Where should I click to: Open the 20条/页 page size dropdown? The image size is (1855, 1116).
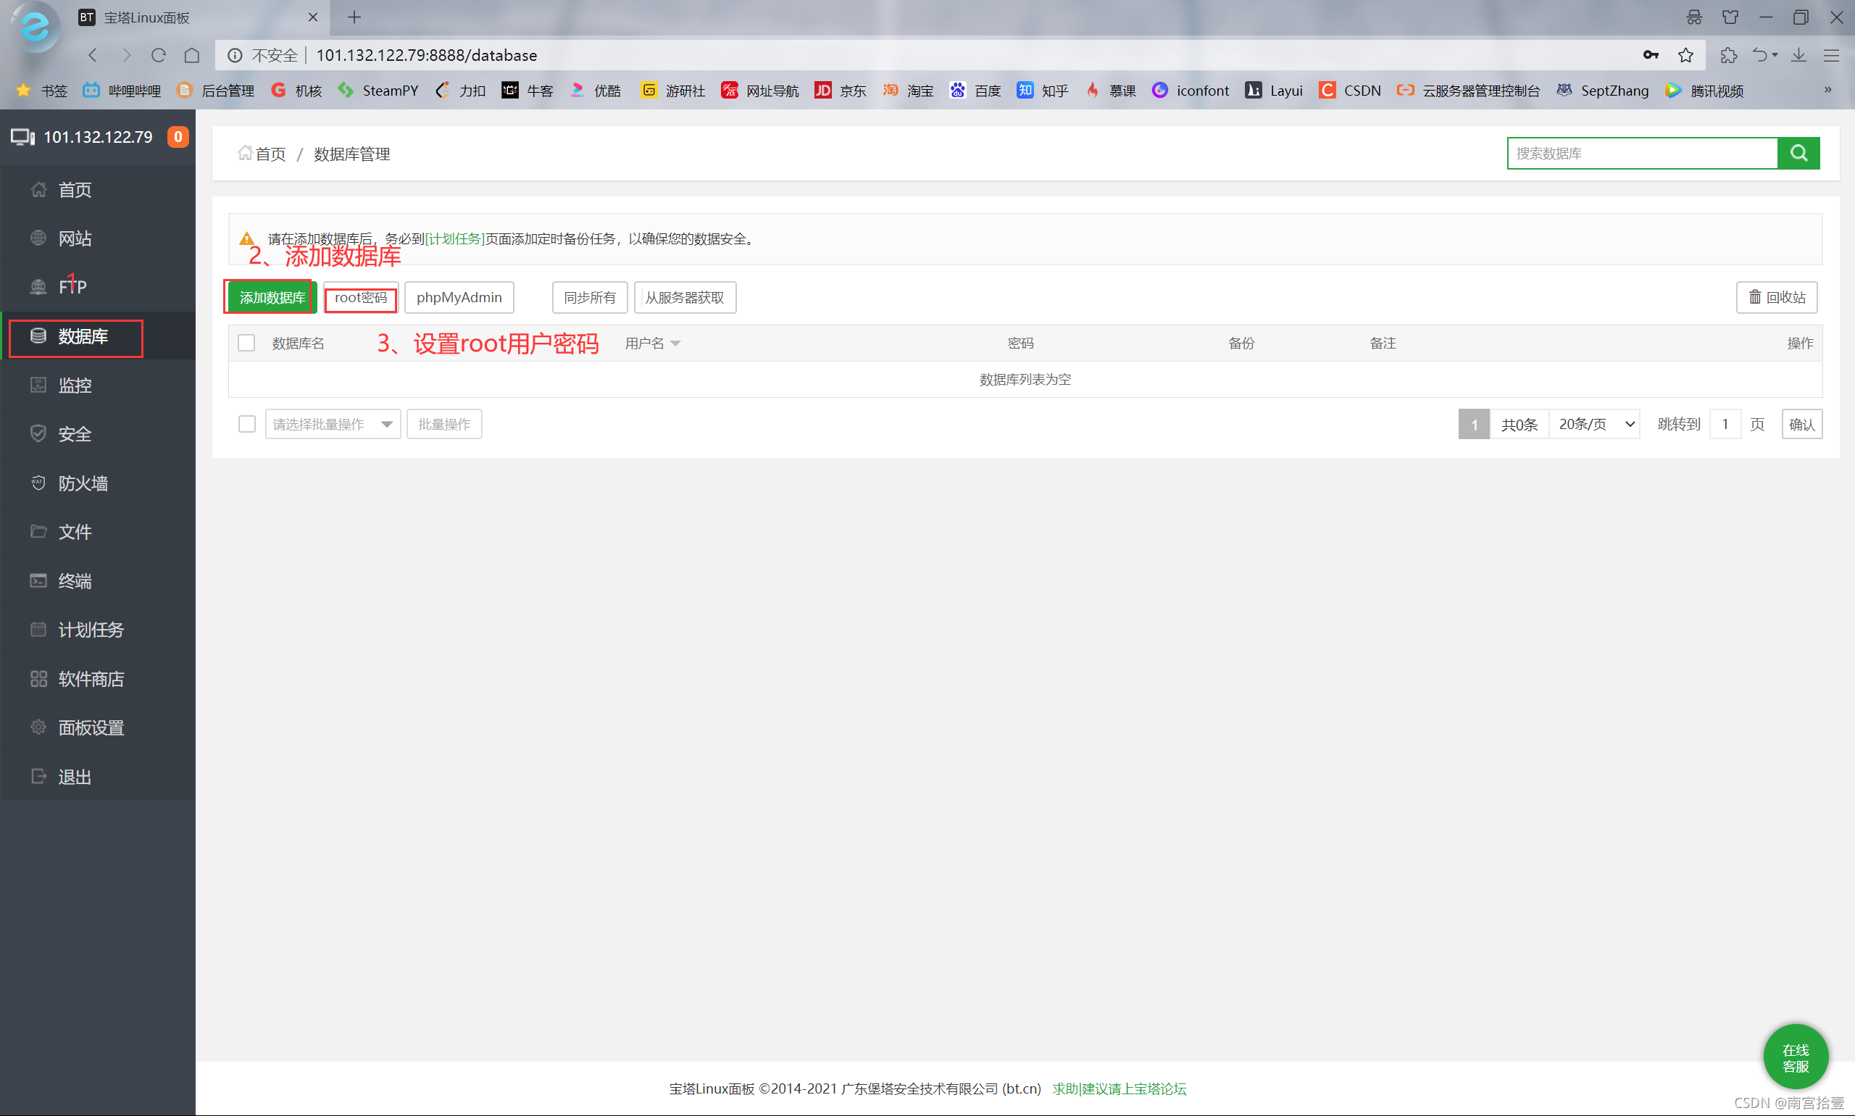(1595, 424)
